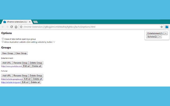The width and height of the screenshot is (170, 106).
Task: Delete the Entertainment group
Action: pos(36,63)
